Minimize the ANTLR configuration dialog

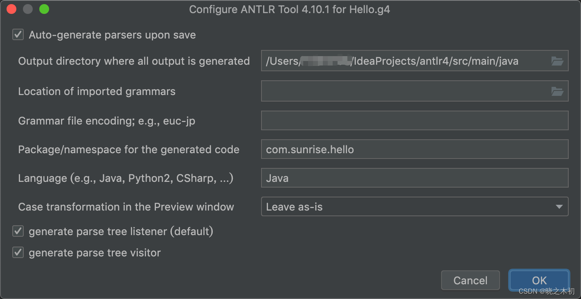pos(28,9)
